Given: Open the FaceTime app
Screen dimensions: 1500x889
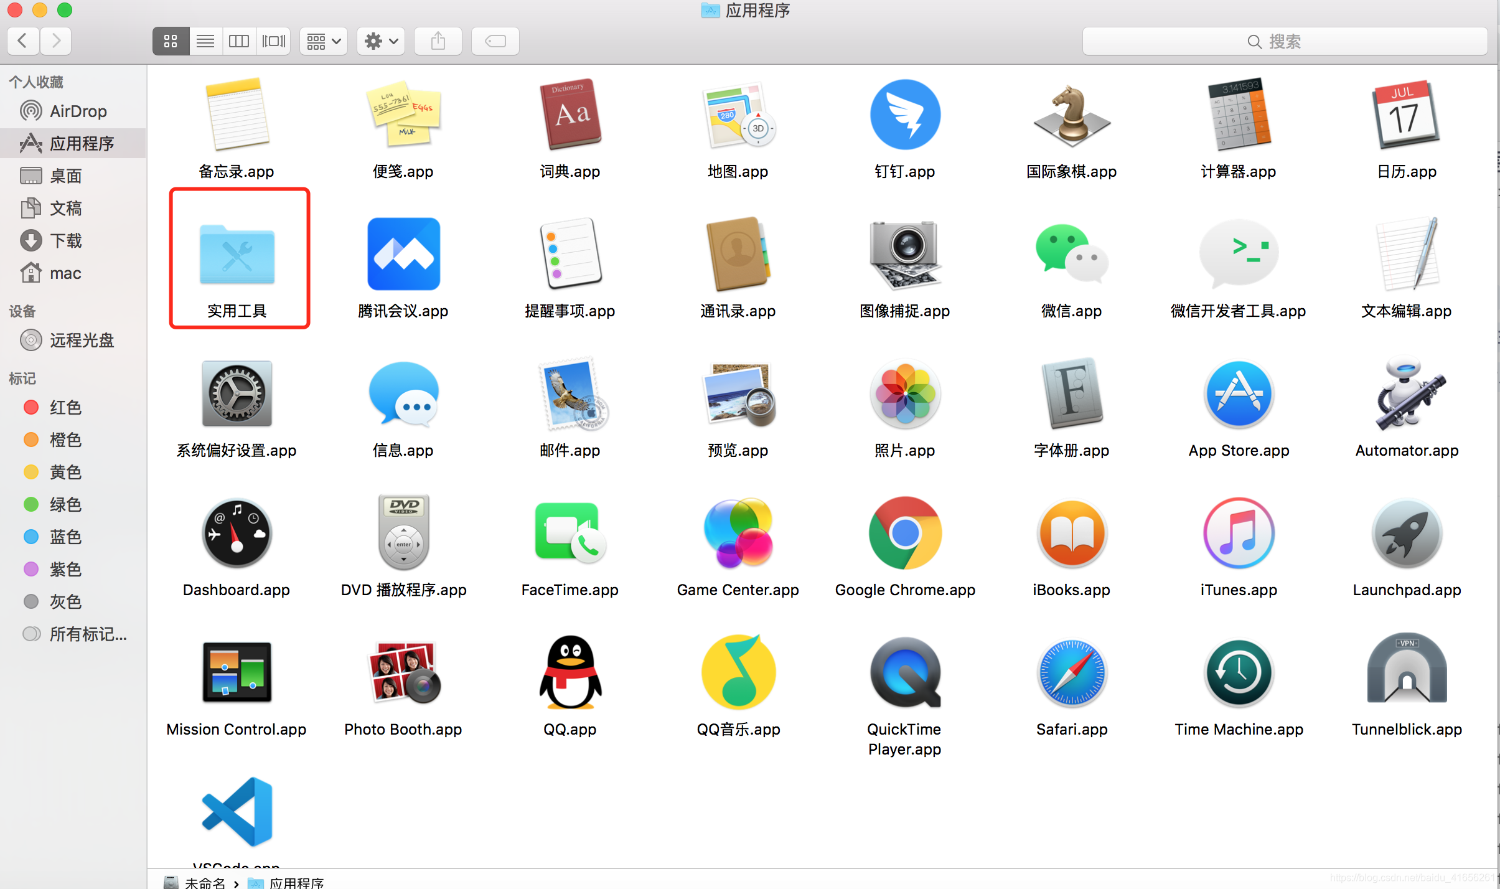Looking at the screenshot, I should (570, 533).
